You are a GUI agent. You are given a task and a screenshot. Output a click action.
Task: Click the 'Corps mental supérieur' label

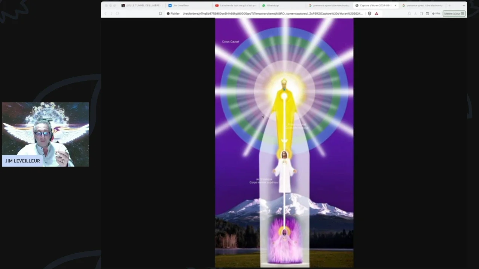(264, 182)
